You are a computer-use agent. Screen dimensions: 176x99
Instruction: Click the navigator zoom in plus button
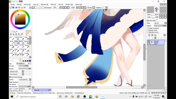click(163, 15)
